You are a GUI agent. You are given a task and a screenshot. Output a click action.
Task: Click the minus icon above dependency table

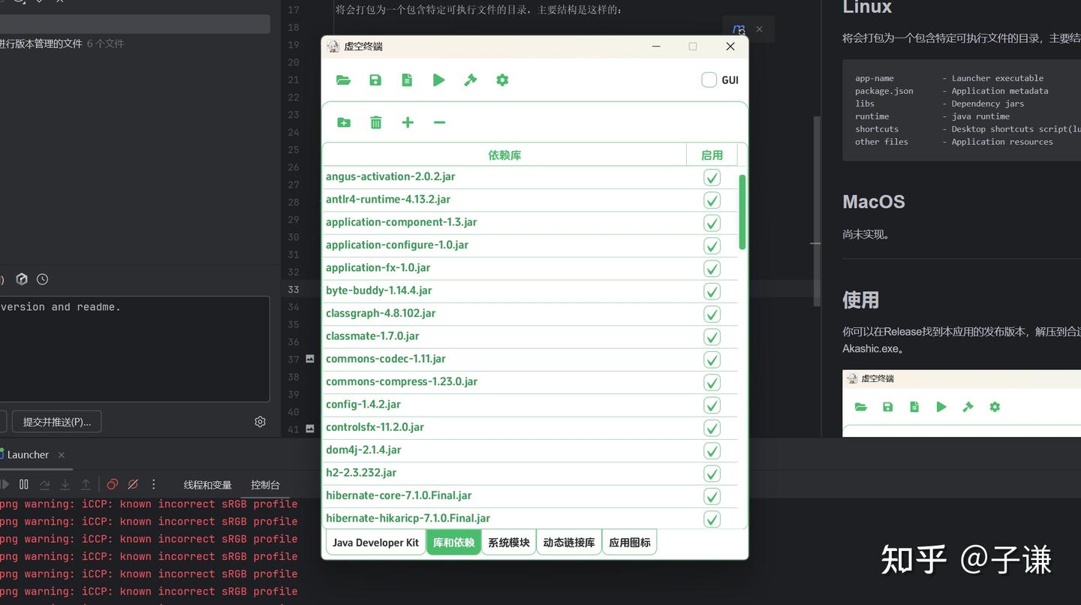coord(439,122)
